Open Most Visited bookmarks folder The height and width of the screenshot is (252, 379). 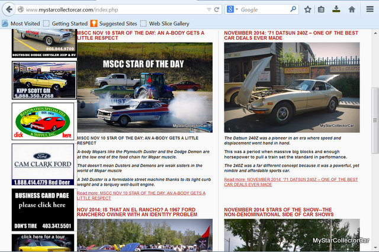(x=21, y=24)
